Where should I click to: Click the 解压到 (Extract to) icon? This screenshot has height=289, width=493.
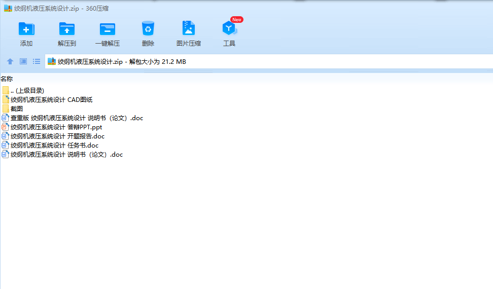point(66,29)
